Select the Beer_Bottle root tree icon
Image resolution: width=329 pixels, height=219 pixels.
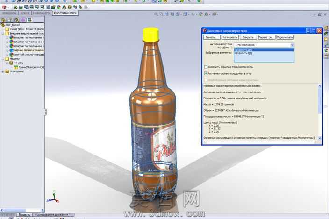[3, 25]
